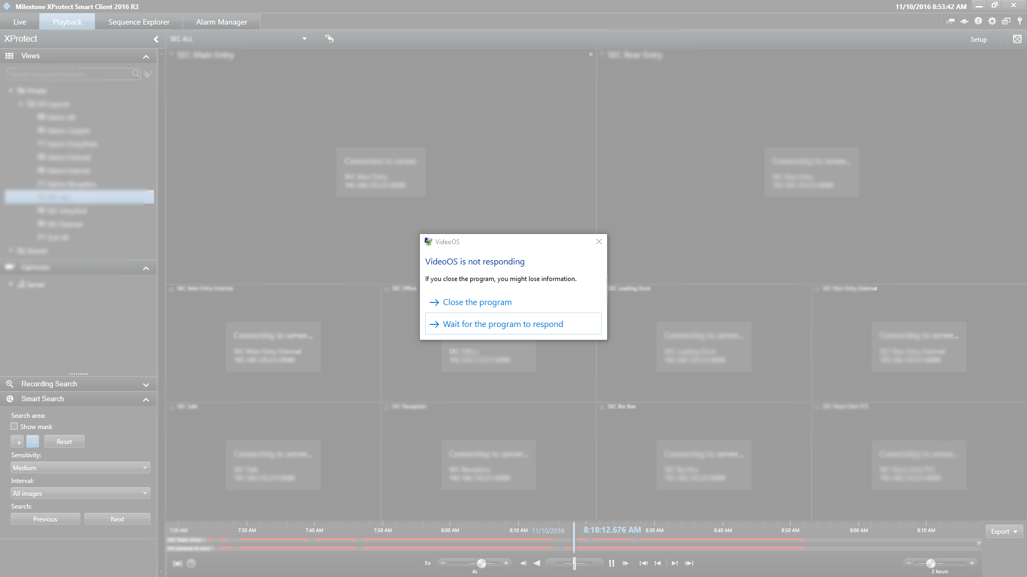Open the Alarm Manager tab
The height and width of the screenshot is (577, 1027).
point(221,22)
